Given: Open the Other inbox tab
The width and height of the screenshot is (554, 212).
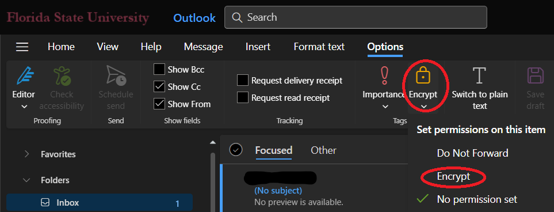Looking at the screenshot, I should pos(323,150).
